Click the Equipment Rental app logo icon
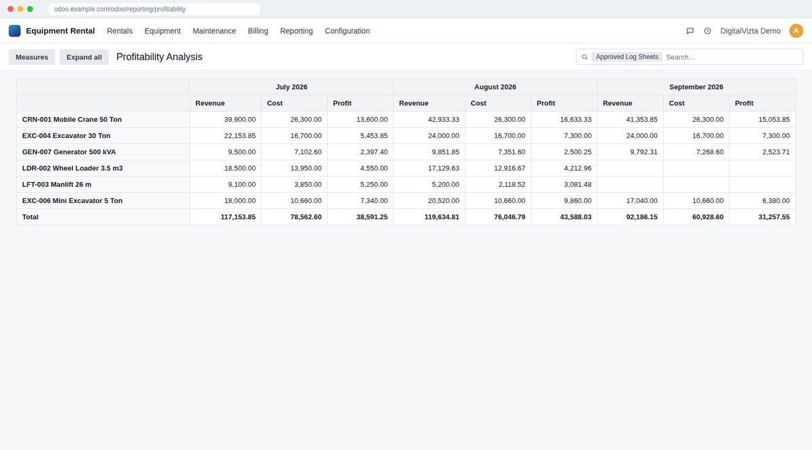Viewport: 812px width, 450px height. coord(14,30)
